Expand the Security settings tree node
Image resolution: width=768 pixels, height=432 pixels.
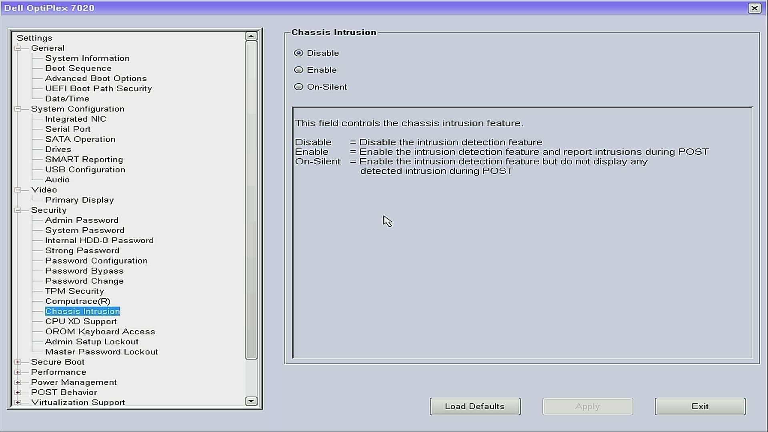(18, 210)
